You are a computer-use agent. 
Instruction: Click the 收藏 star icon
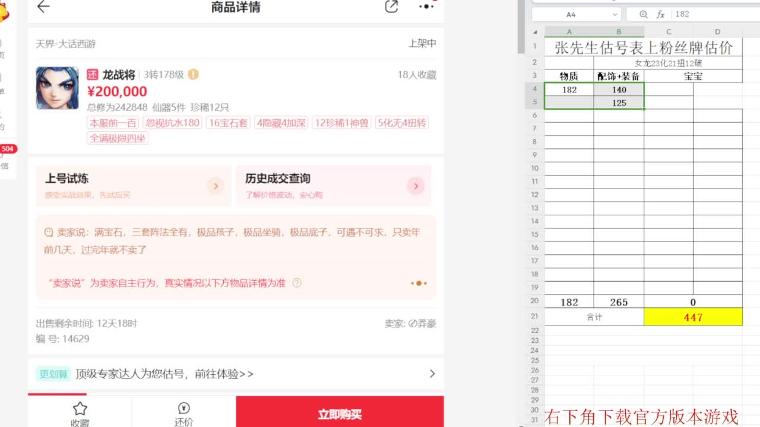pos(80,408)
